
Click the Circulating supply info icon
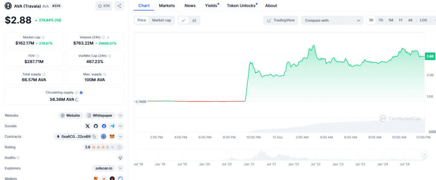[77, 93]
